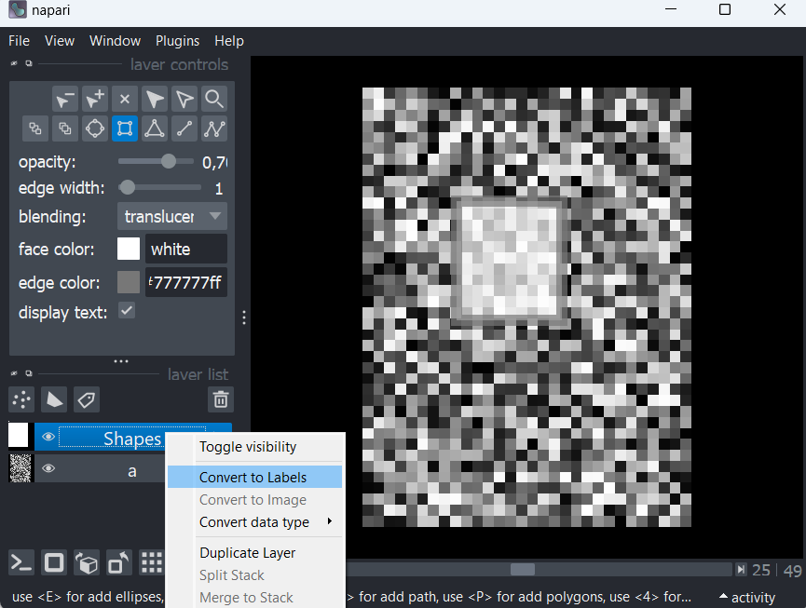Choose Convert to Labels
806x608 pixels.
(x=255, y=477)
